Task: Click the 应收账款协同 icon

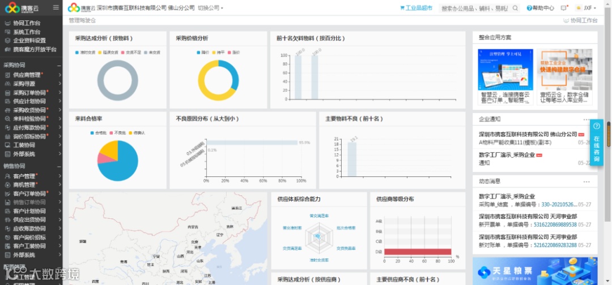Action: pyautogui.click(x=7, y=228)
